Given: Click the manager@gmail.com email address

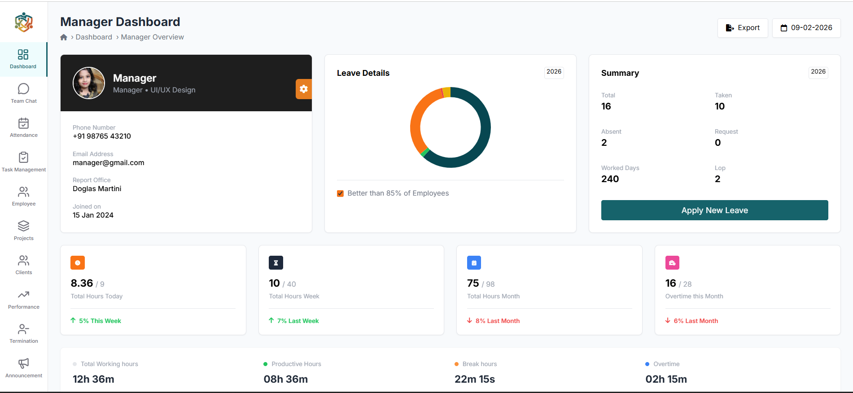Looking at the screenshot, I should 109,163.
